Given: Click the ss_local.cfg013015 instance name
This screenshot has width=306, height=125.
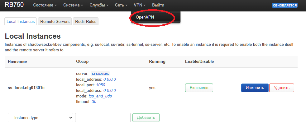Looking at the screenshot, I should pyautogui.click(x=26, y=88).
